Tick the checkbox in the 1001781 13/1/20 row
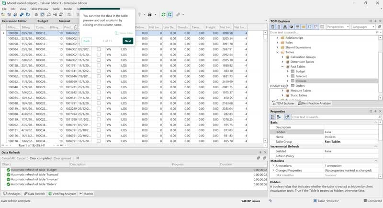383x208 pixels. pos(99,65)
